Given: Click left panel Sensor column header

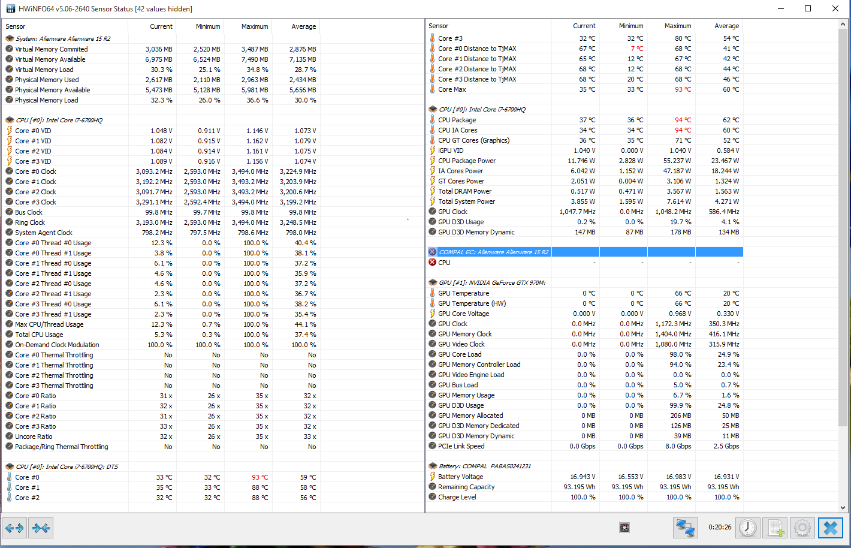Looking at the screenshot, I should click(x=66, y=26).
